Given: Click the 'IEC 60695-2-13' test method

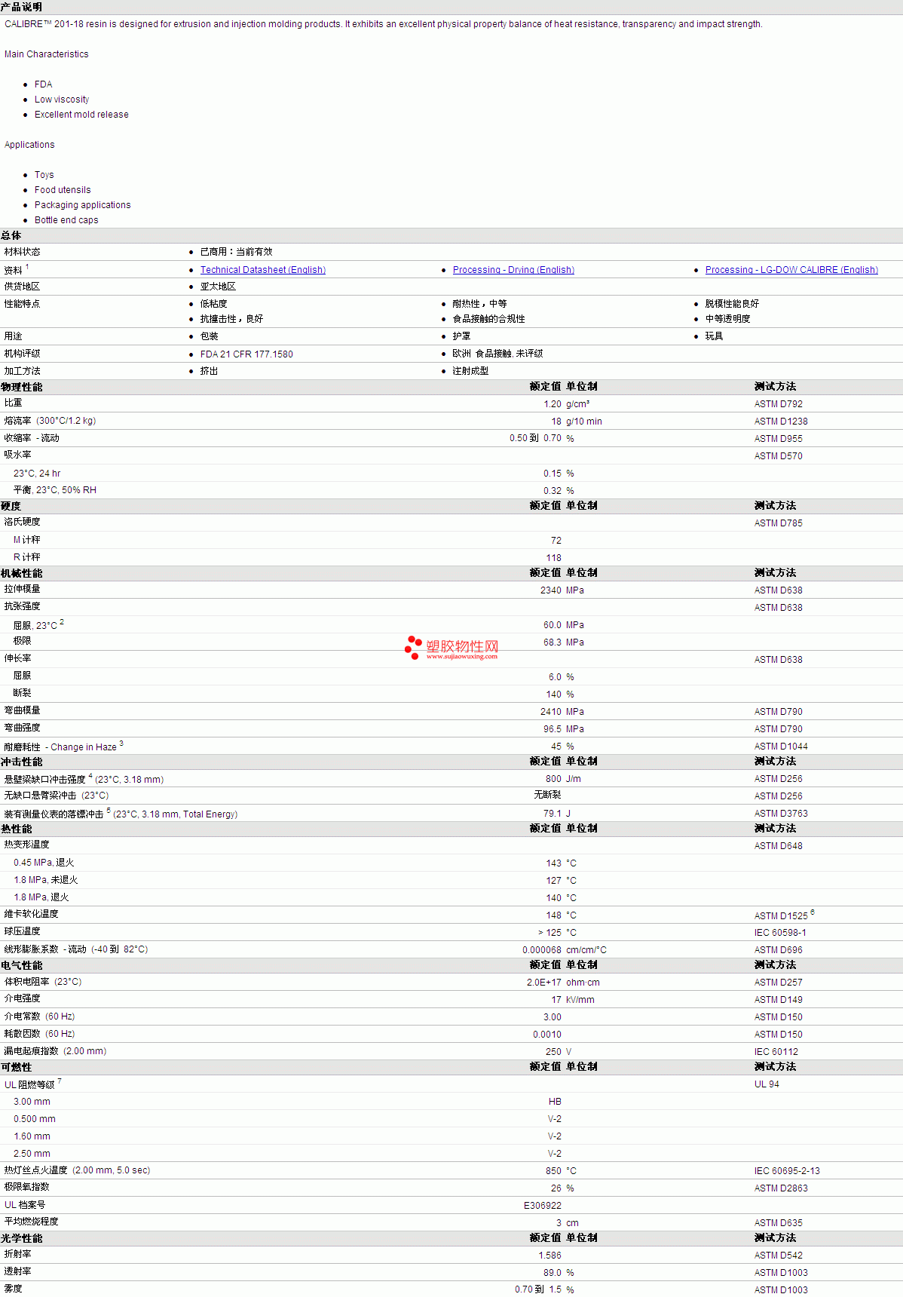Looking at the screenshot, I should coord(787,1171).
